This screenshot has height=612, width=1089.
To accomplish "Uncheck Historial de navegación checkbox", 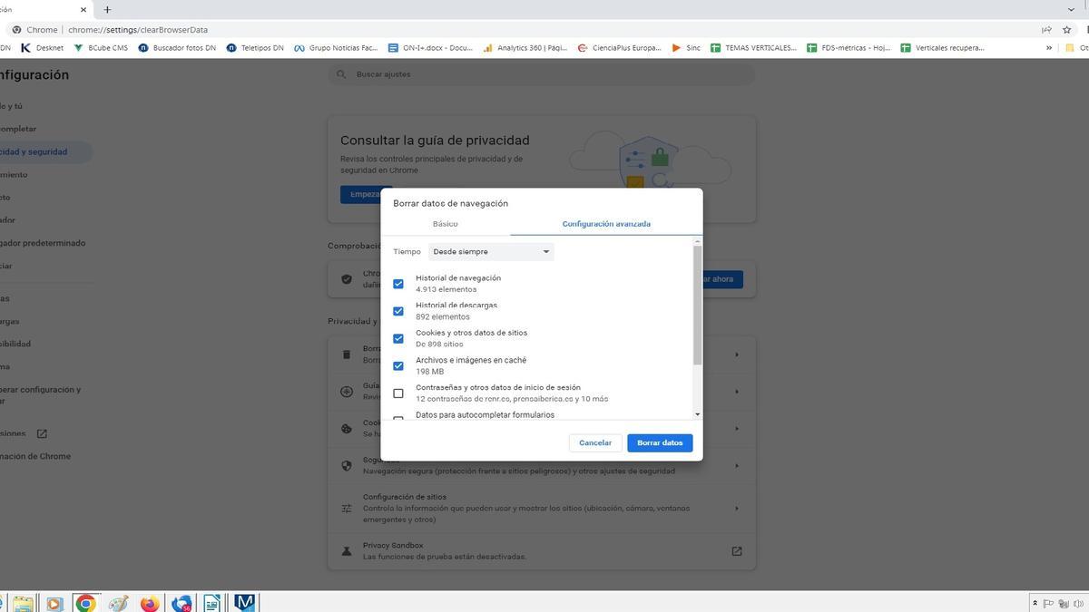I will (x=398, y=284).
